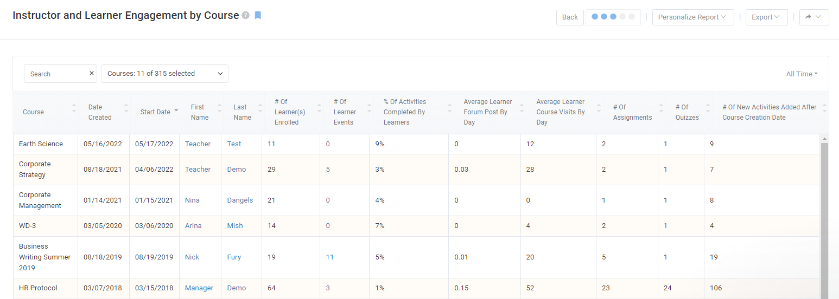Click the help question mark icon beside title
The height and width of the screenshot is (299, 839).
pos(246,16)
